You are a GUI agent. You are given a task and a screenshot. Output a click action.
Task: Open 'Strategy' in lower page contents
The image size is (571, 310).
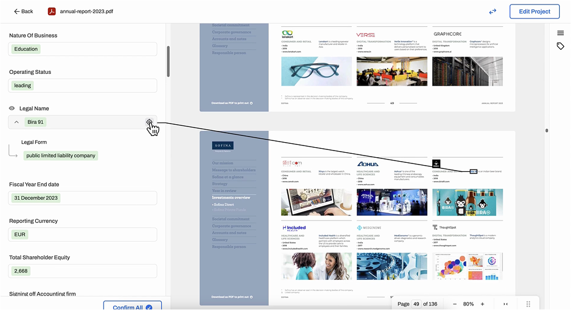[219, 184]
